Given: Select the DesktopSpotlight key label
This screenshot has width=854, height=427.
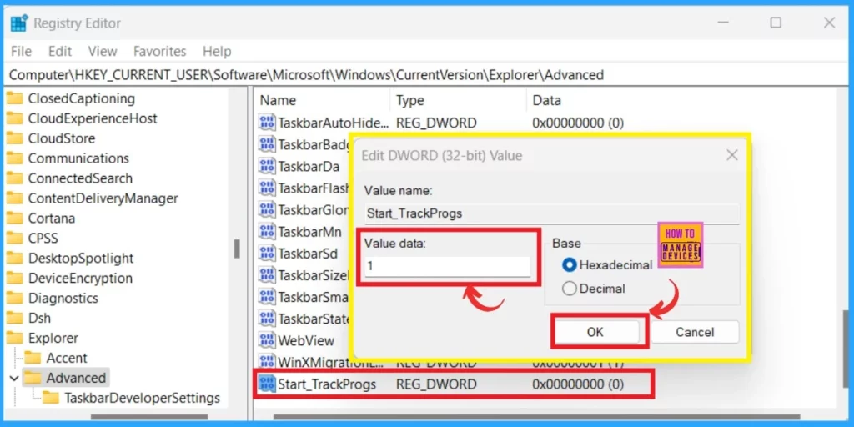Looking at the screenshot, I should click(81, 259).
